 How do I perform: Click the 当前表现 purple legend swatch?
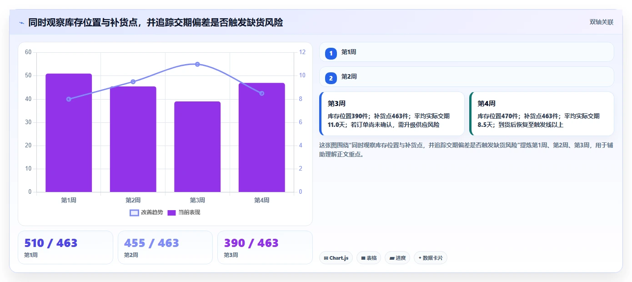(x=171, y=212)
